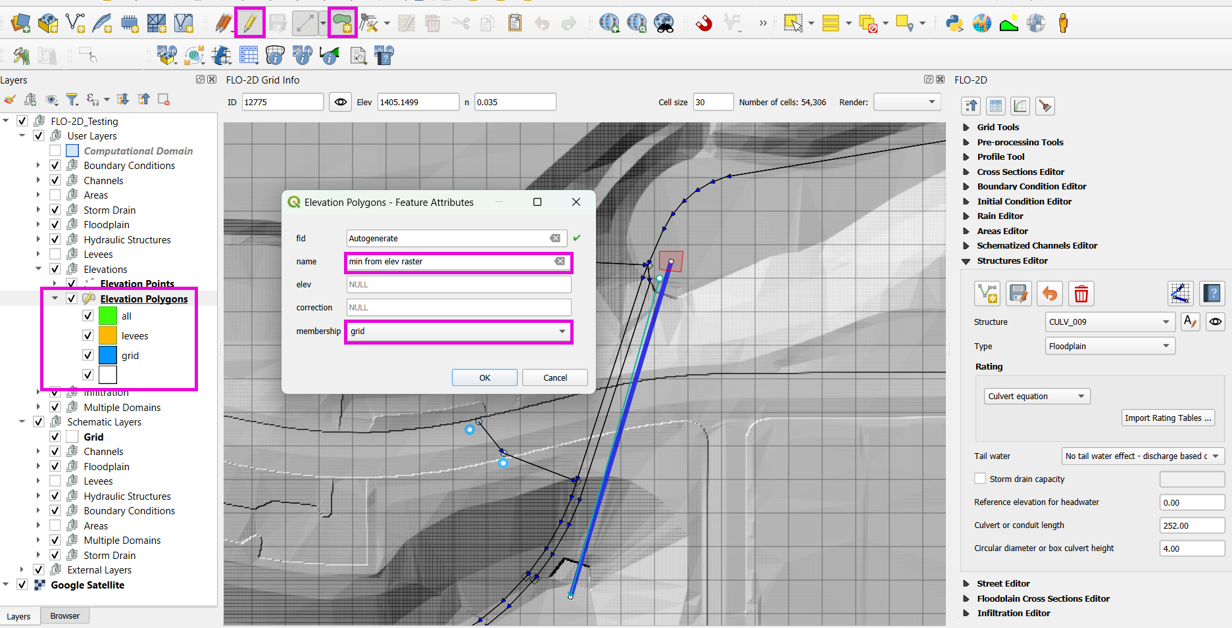Click the red magnet snapping icon

coord(704,24)
